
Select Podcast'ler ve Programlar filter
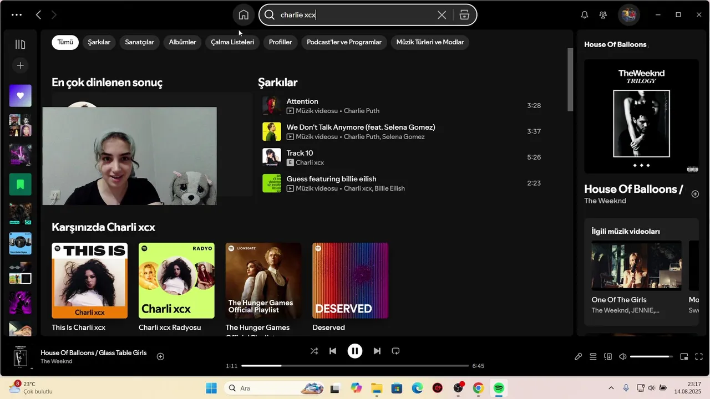click(x=344, y=42)
